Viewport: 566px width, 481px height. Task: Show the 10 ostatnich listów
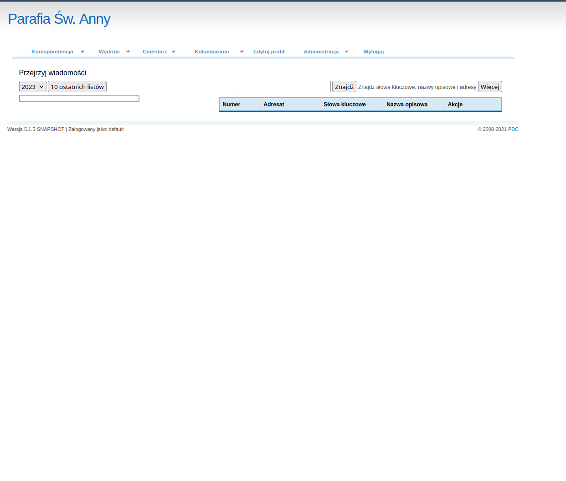[x=77, y=87]
